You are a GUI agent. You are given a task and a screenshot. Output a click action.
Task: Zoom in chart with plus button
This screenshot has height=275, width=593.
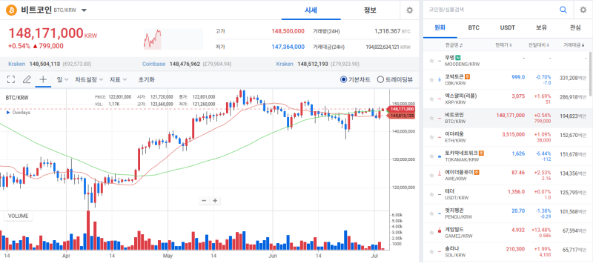click(215, 200)
